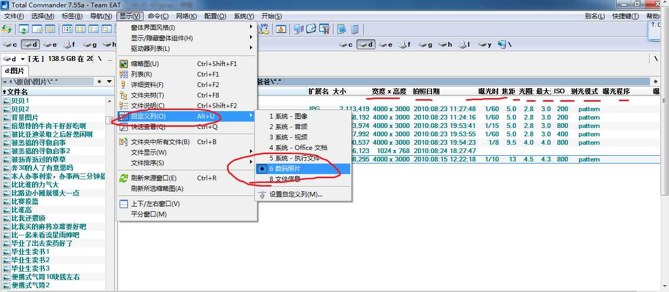
Task: Switch right panel to drive e
Action: point(386,45)
